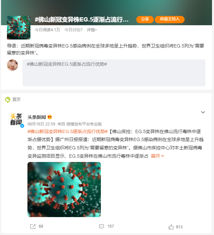Like the post with the thumbs-up icon
Image resolution: width=214 pixels, height=235 pixels.
pos(171,227)
